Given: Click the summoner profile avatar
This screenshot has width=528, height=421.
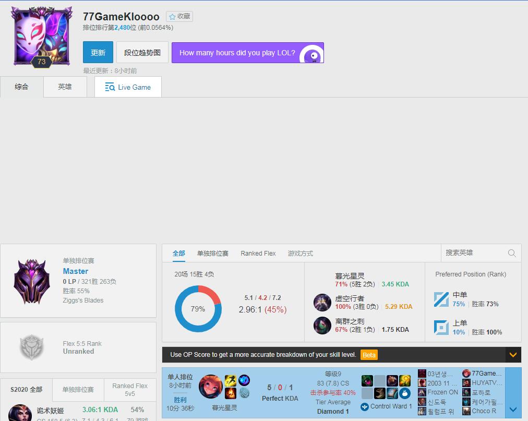Looking at the screenshot, I should click(41, 35).
